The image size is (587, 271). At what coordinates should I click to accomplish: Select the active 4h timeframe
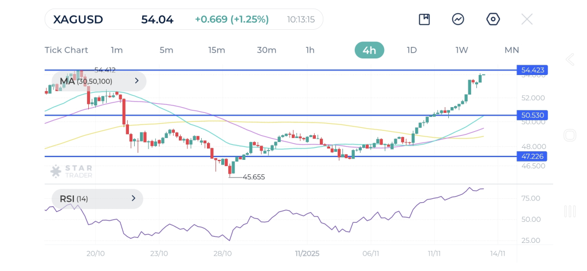click(x=369, y=50)
